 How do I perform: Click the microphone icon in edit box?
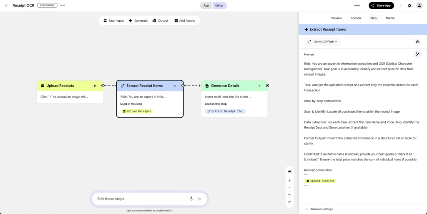(x=191, y=199)
